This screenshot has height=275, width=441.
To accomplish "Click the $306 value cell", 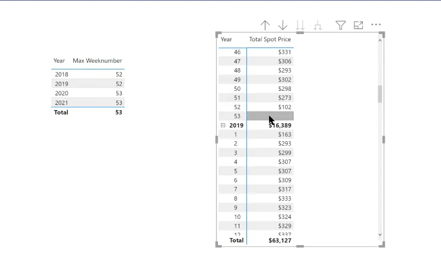I will point(284,61).
